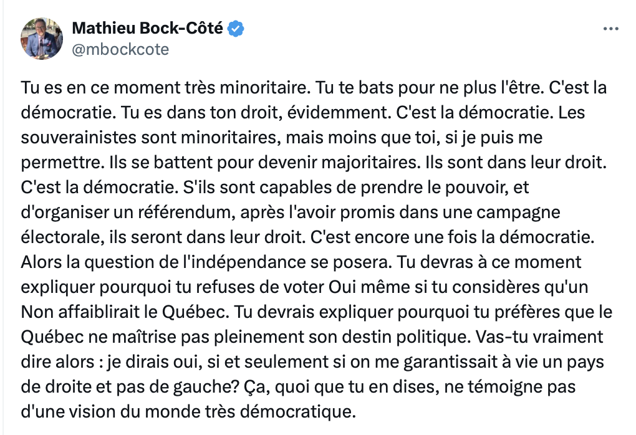
Task: Open the three-dot more options menu
Action: [x=611, y=29]
